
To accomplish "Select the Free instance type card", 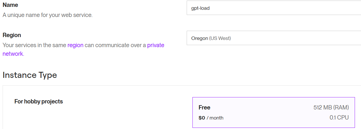I will point(273,112).
